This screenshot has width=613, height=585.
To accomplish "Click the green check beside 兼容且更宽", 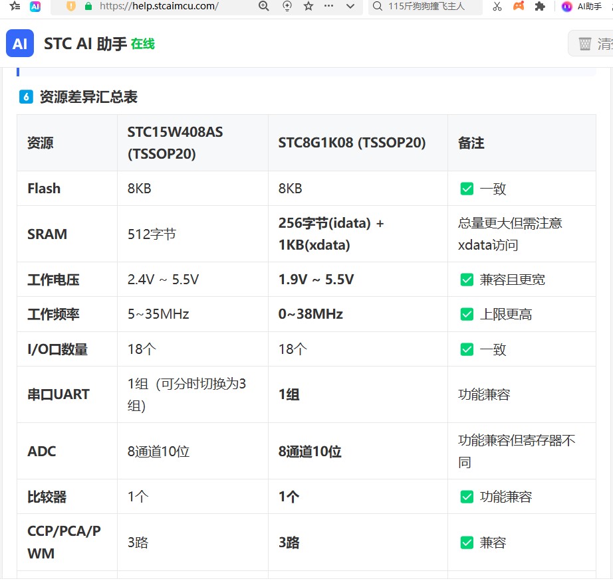I will point(467,280).
